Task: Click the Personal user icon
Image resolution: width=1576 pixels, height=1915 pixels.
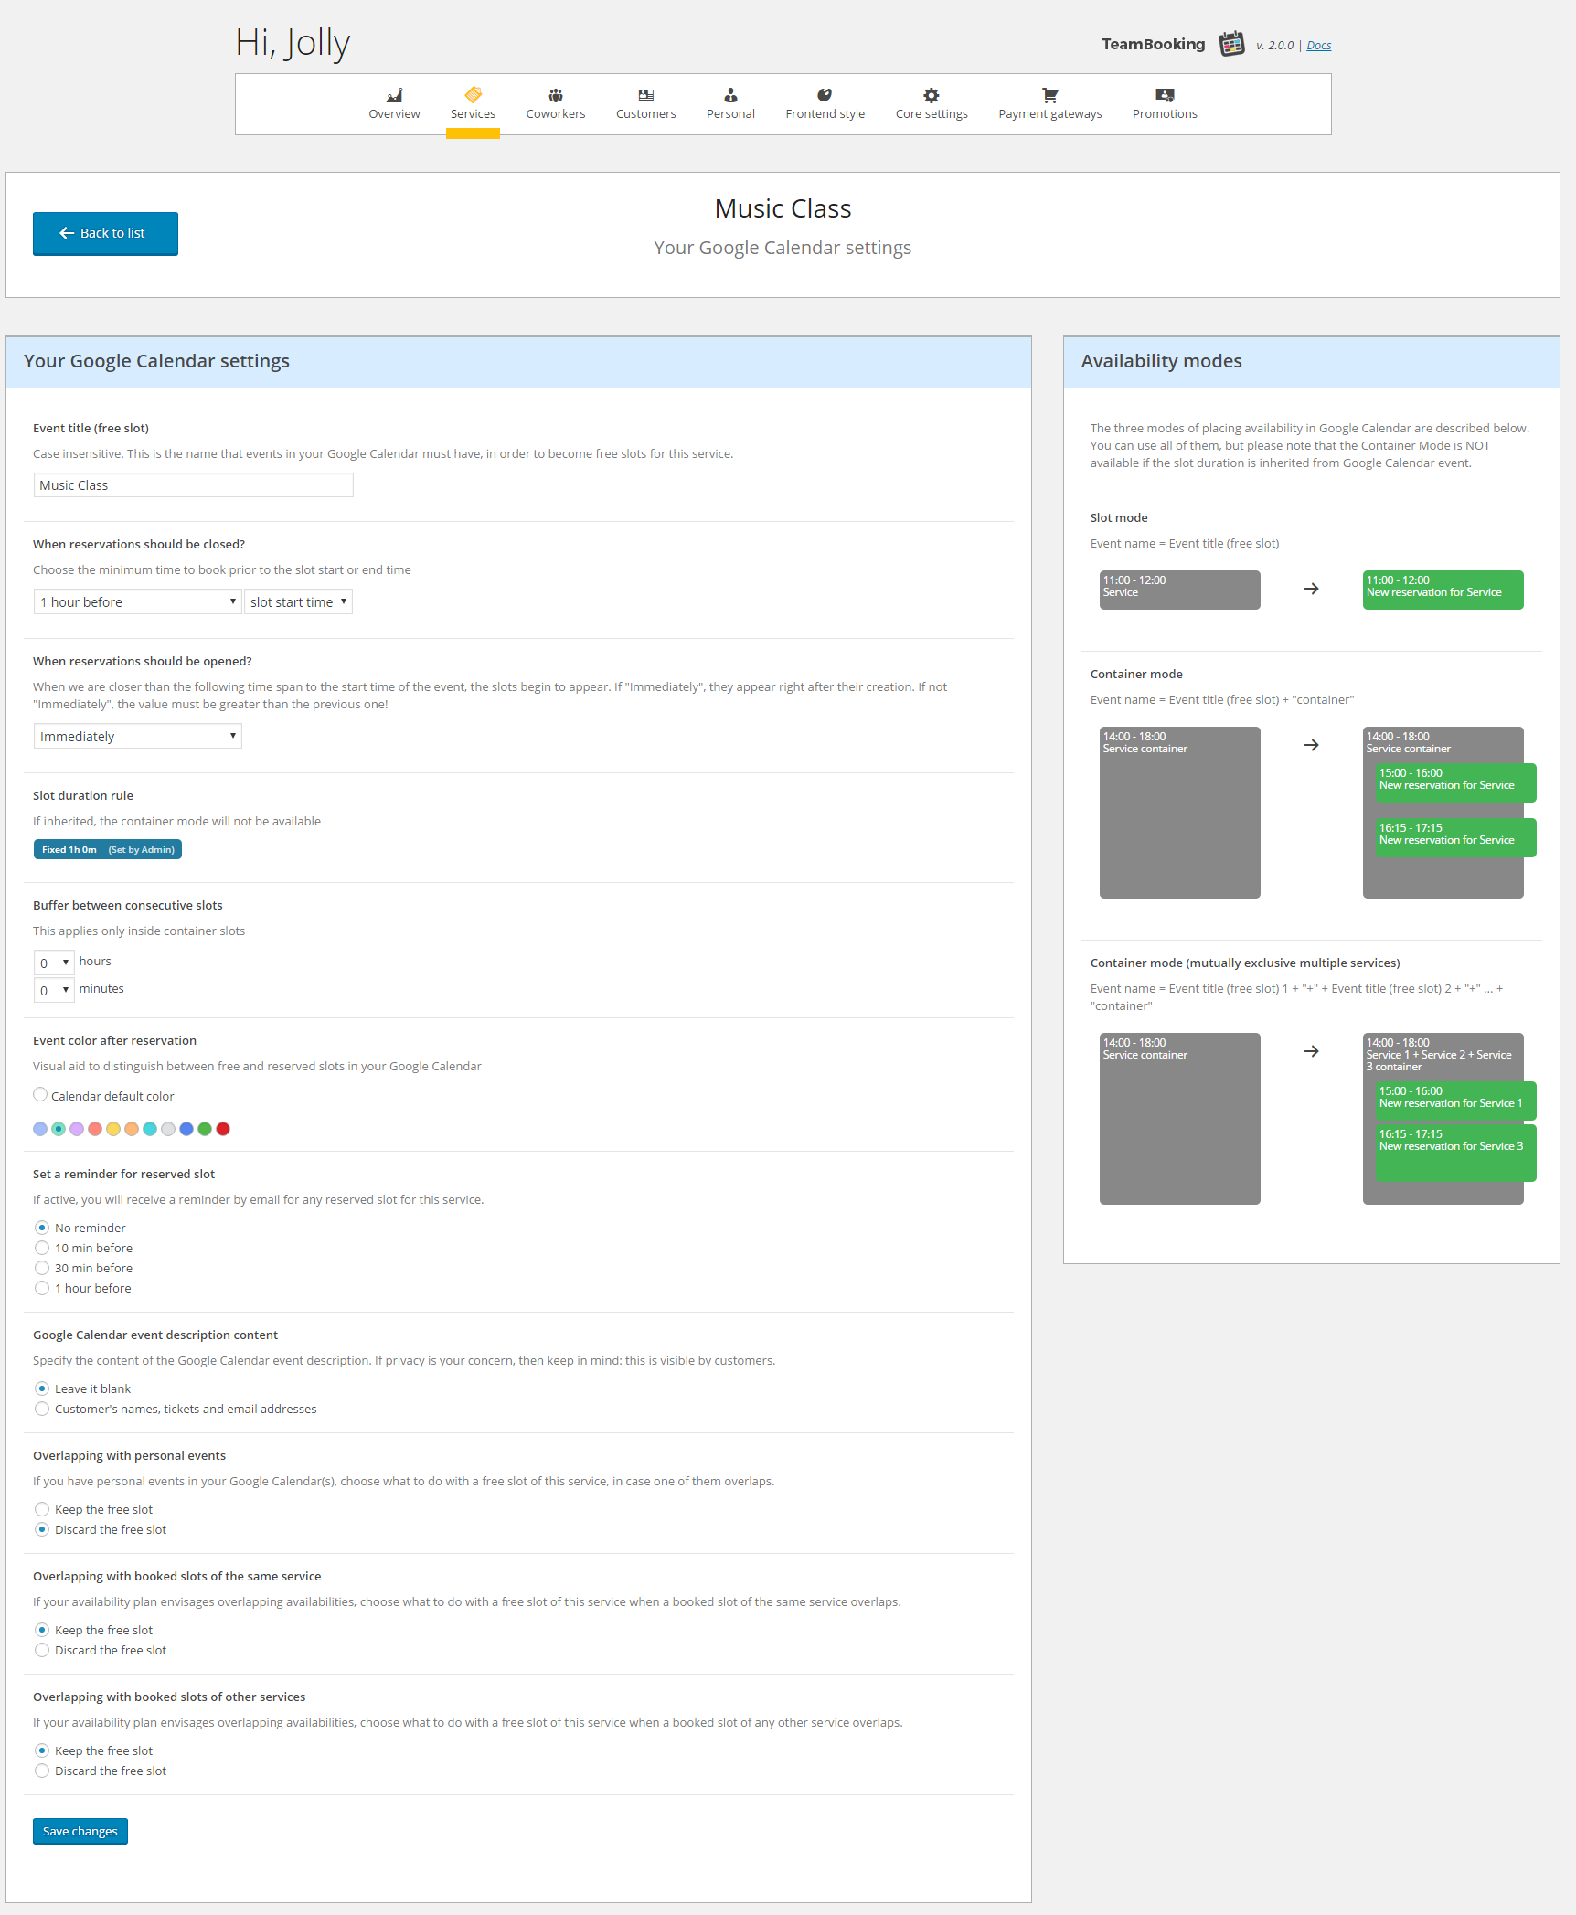Action: [x=730, y=95]
